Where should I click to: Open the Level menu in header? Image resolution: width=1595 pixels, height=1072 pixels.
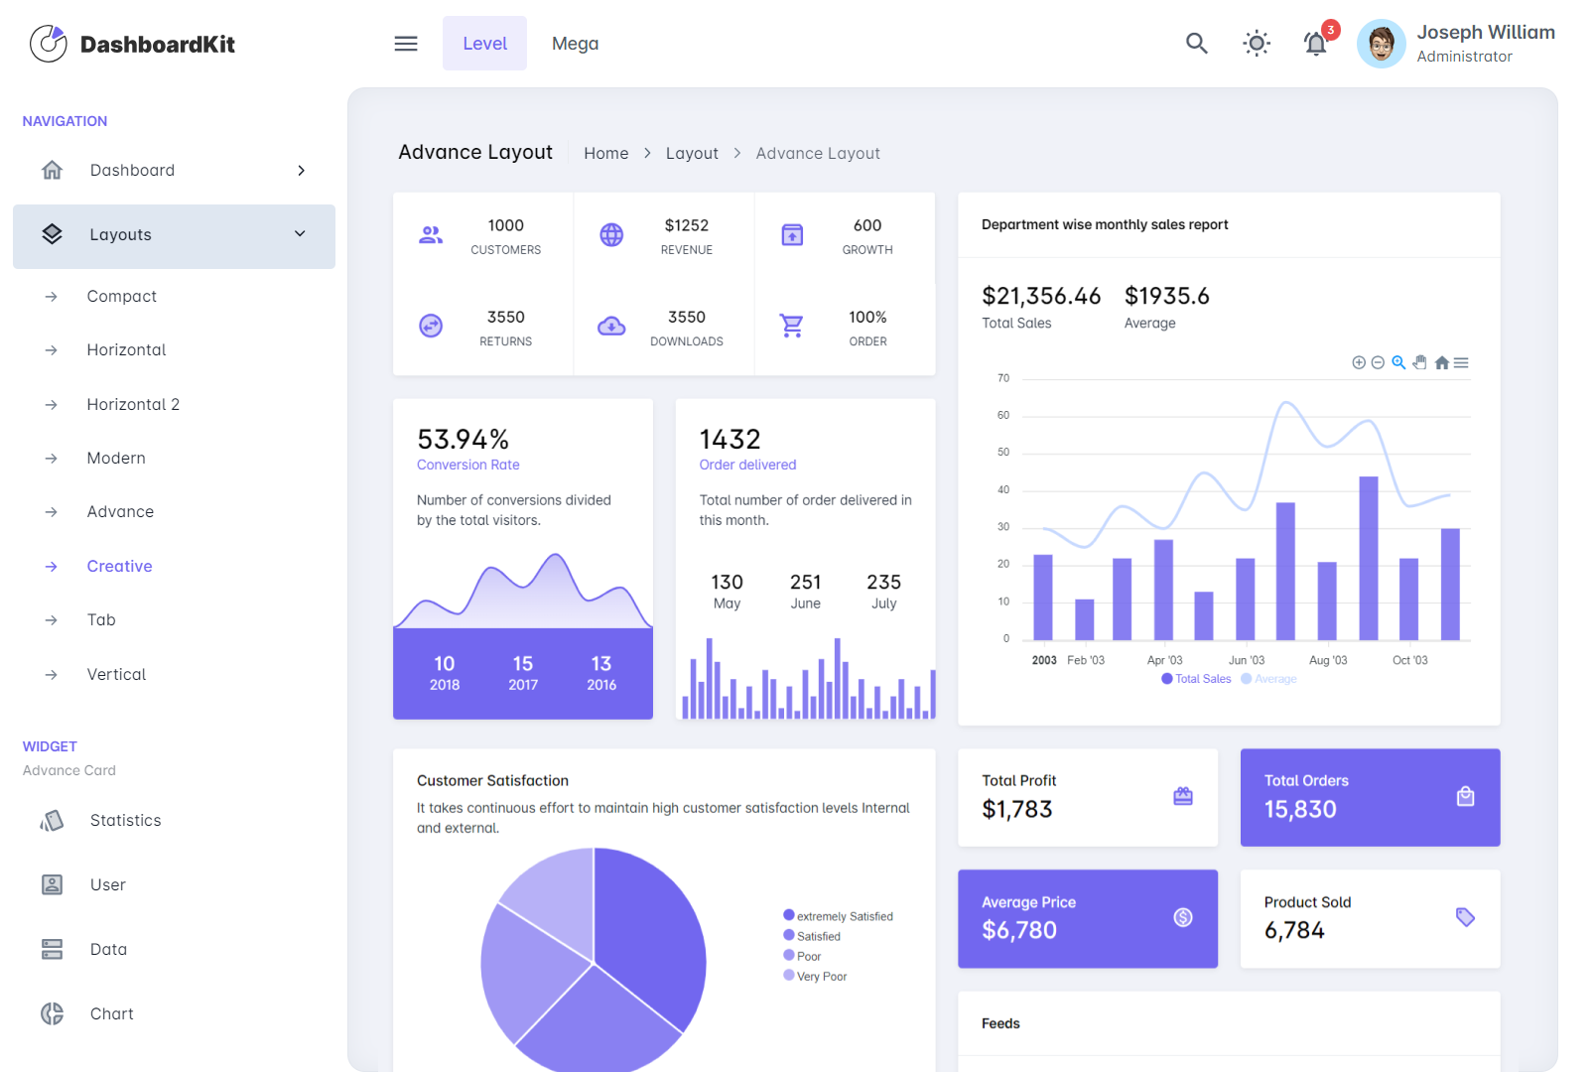click(x=484, y=44)
